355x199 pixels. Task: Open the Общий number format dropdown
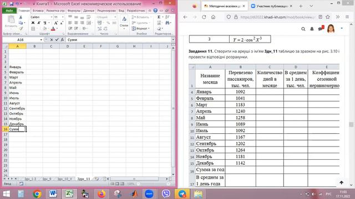coord(115,17)
